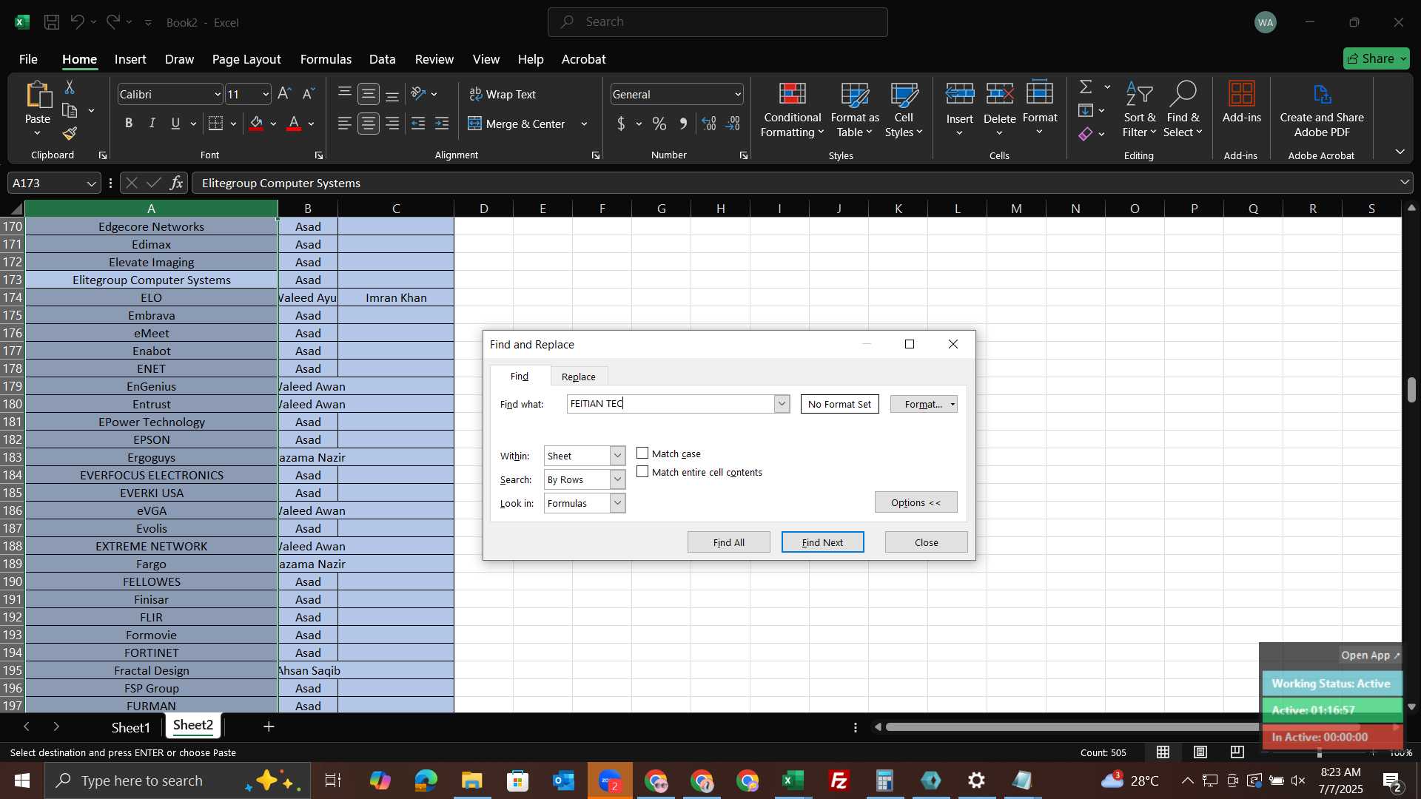Click the Insert Function fx icon

(x=176, y=183)
